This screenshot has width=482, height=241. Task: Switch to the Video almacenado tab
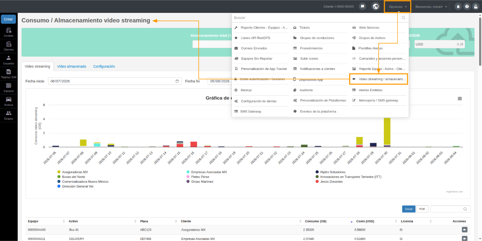pyautogui.click(x=71, y=66)
